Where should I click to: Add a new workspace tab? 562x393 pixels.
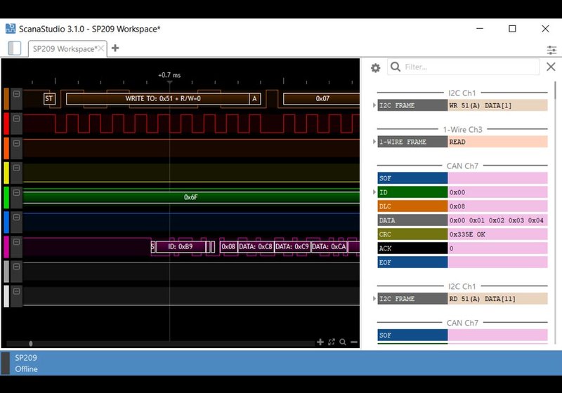pyautogui.click(x=115, y=48)
